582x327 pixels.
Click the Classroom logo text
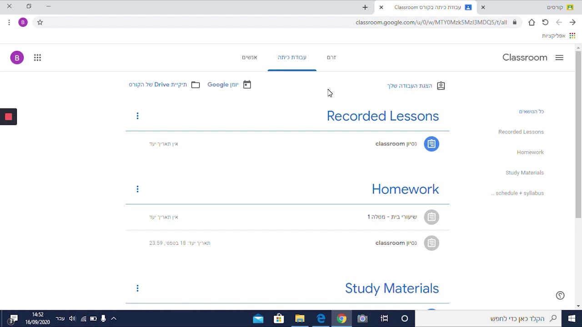coord(525,58)
